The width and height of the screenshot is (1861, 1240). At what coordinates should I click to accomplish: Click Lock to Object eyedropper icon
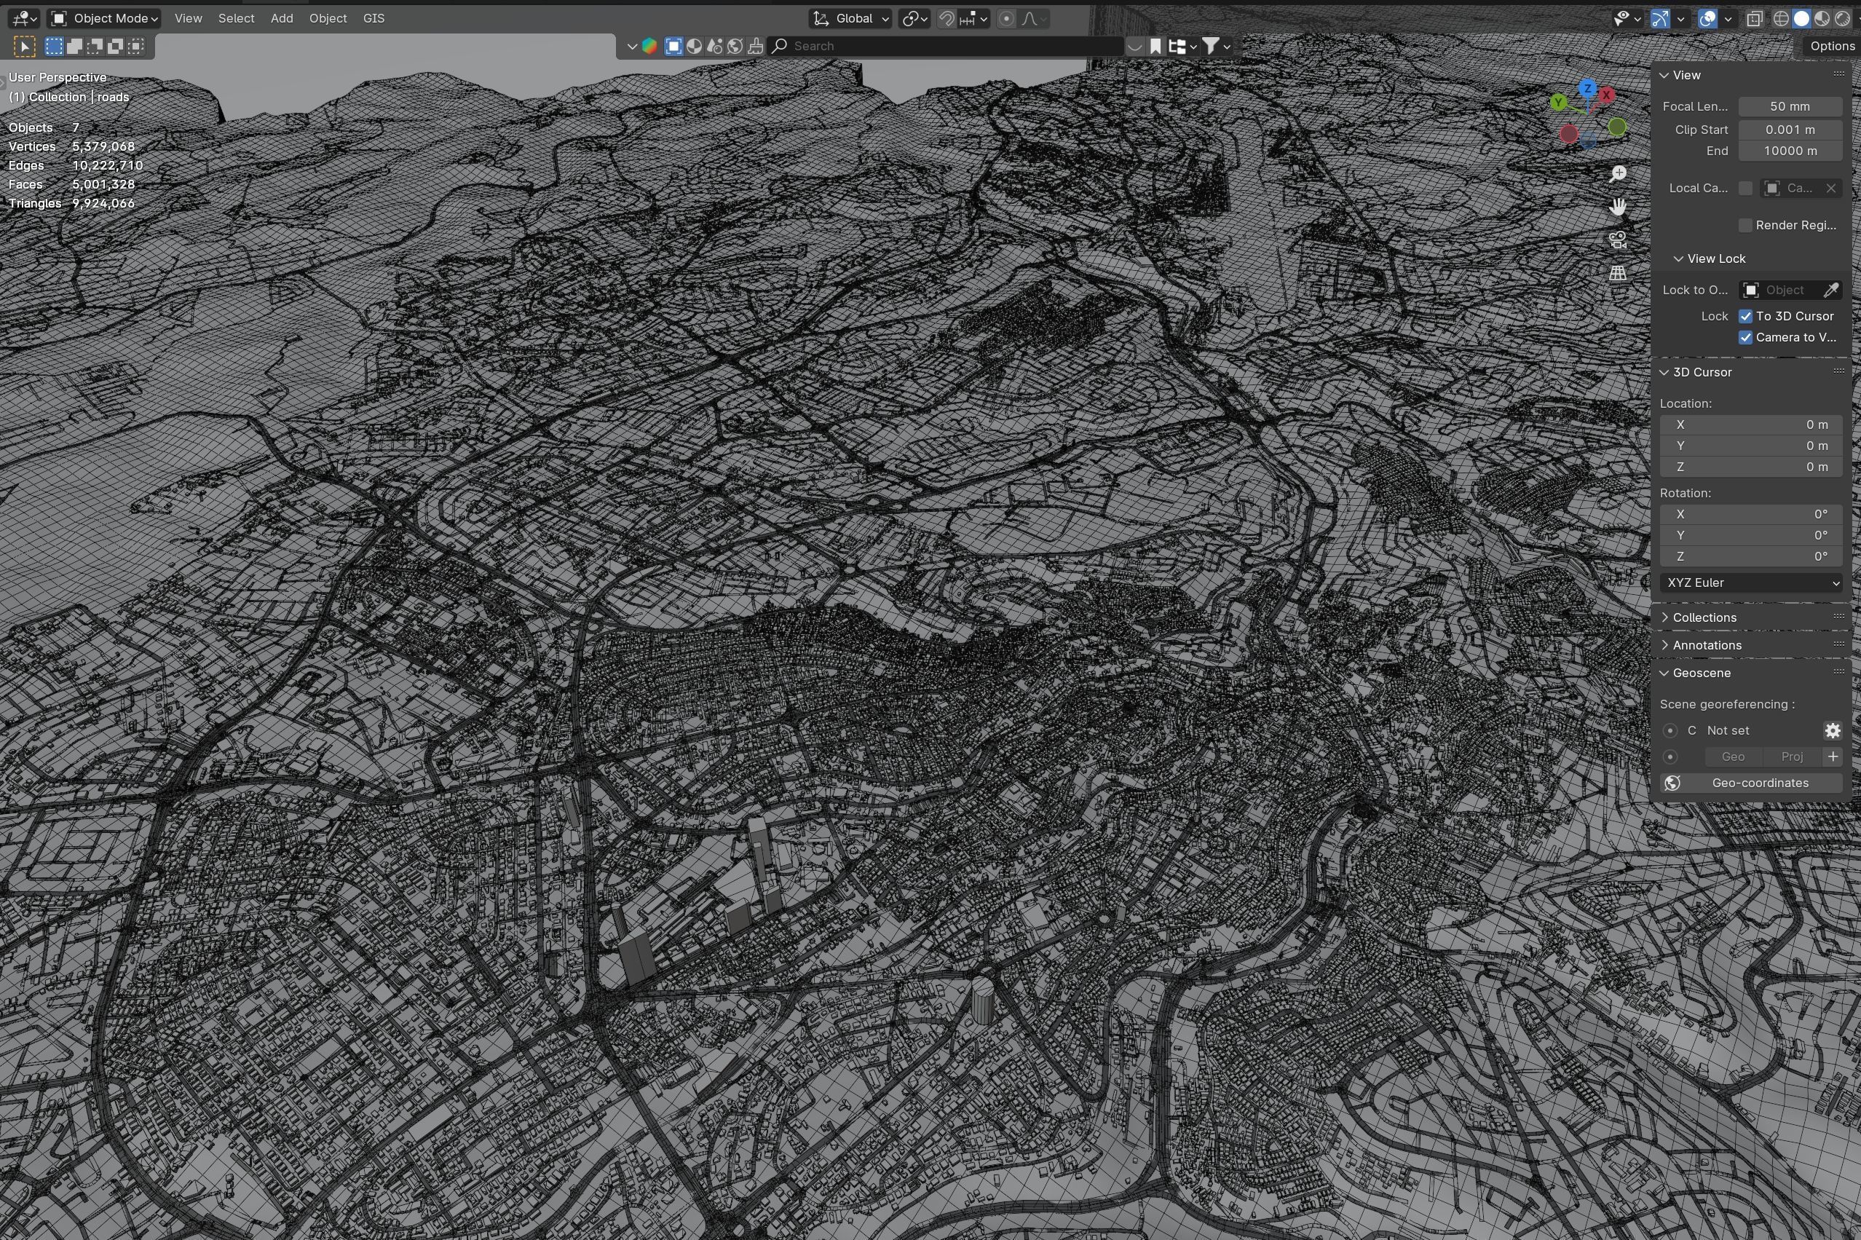(1830, 291)
